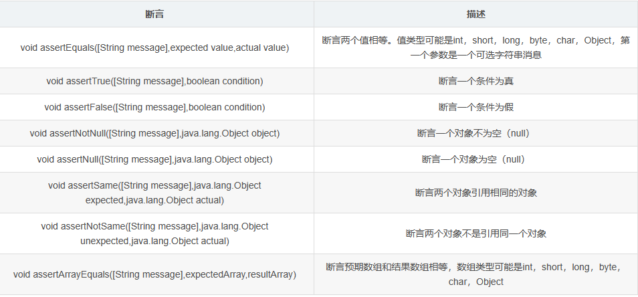Screen dimensions: 638x297
Task: Click the 描述 column header
Action: [475, 13]
